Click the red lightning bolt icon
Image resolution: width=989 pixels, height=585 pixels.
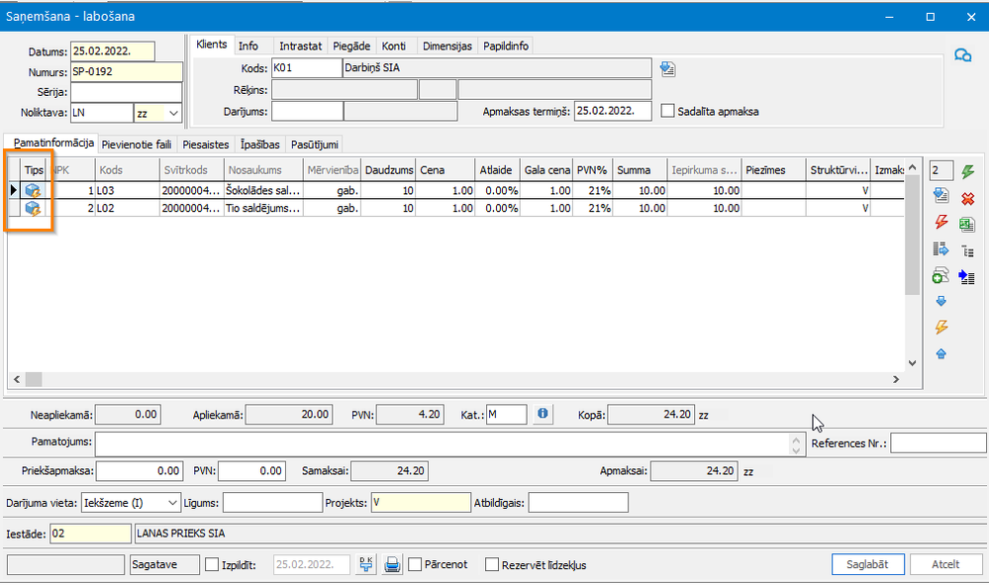point(941,222)
